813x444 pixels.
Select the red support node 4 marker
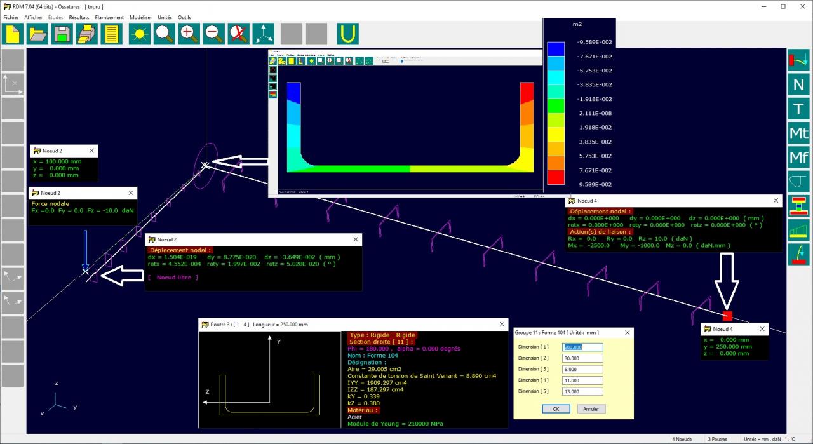tap(728, 316)
